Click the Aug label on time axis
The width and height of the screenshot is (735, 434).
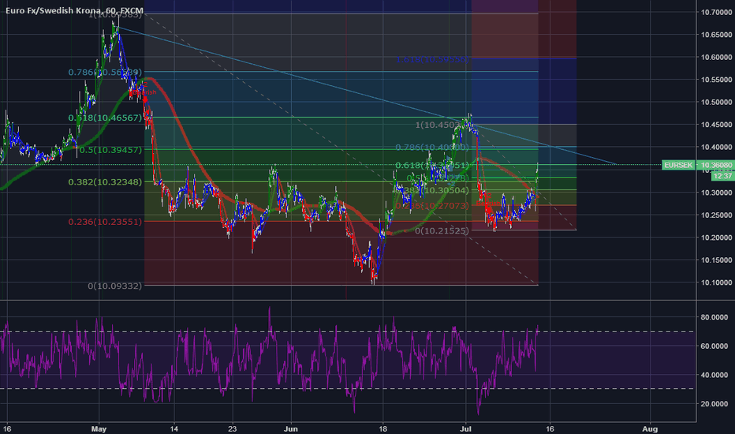[650, 428]
